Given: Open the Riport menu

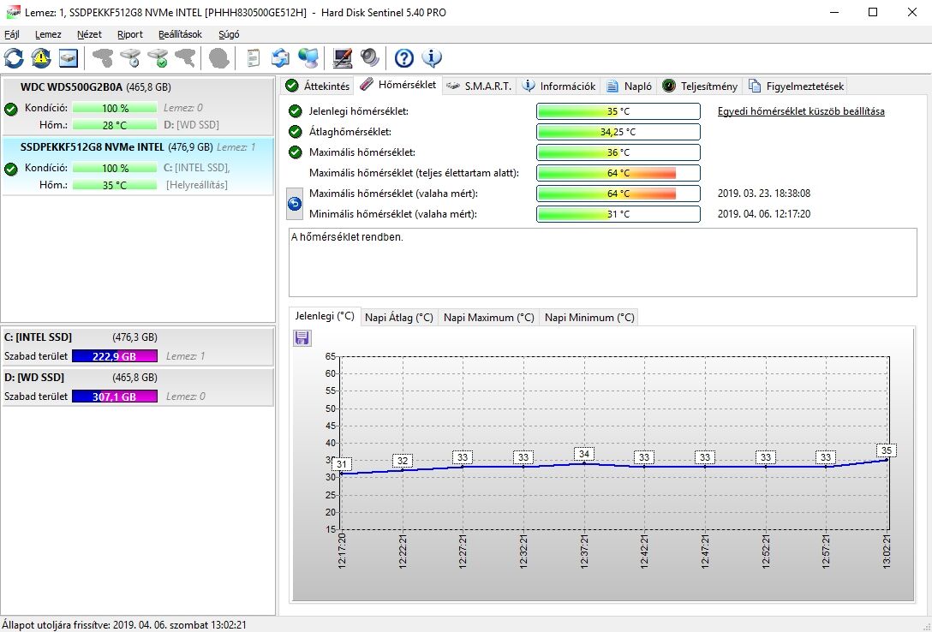Looking at the screenshot, I should tap(130, 34).
